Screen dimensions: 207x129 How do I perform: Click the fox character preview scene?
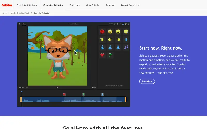[x=57, y=56]
